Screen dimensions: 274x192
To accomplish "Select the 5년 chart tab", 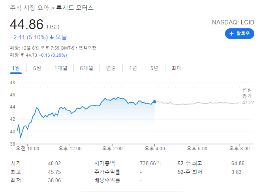I will [154, 68].
